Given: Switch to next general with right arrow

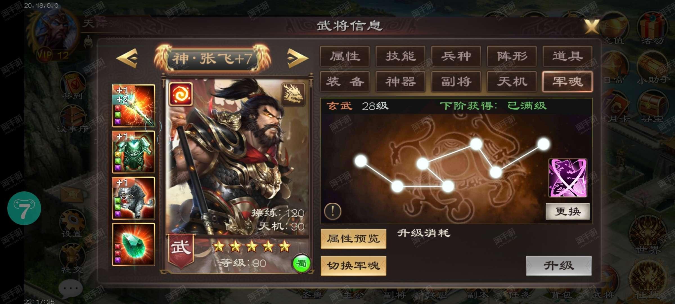Looking at the screenshot, I should [x=298, y=58].
